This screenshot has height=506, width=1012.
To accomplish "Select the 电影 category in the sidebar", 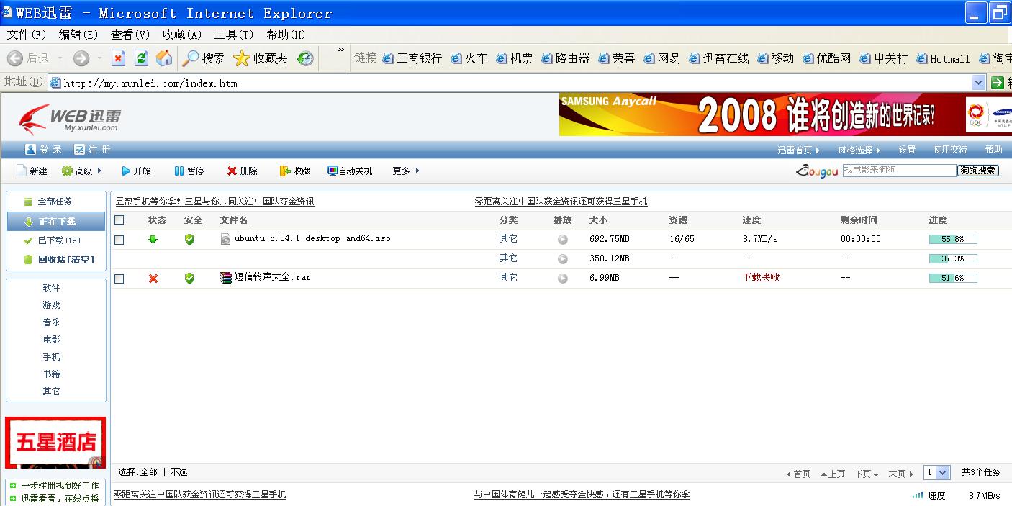I will point(51,340).
